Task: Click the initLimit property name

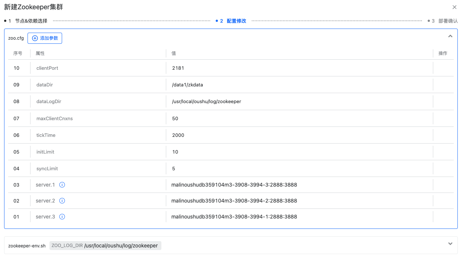Action: pos(45,152)
